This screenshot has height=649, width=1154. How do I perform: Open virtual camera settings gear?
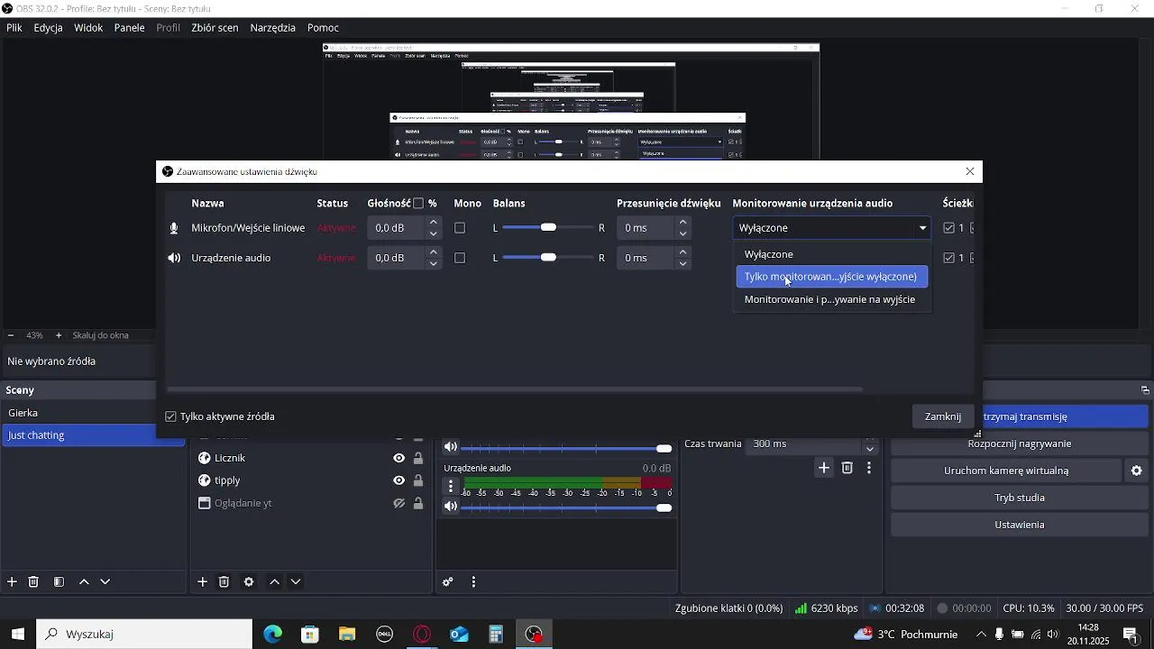(1137, 471)
